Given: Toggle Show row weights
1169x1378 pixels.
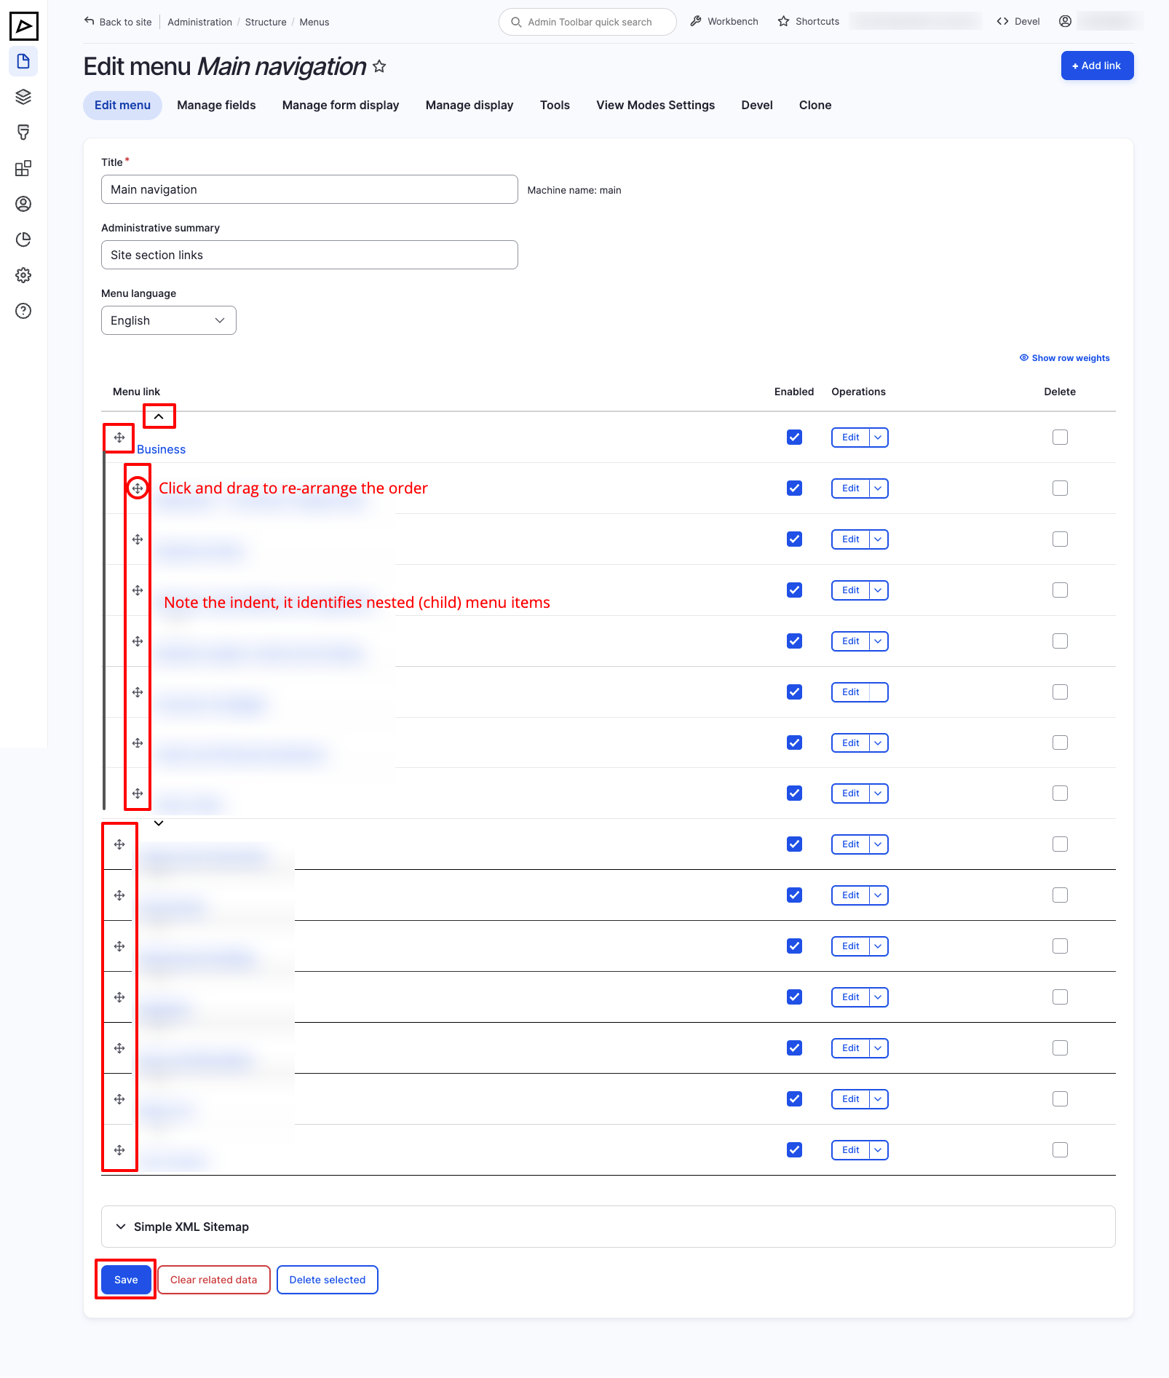Looking at the screenshot, I should 1064,358.
